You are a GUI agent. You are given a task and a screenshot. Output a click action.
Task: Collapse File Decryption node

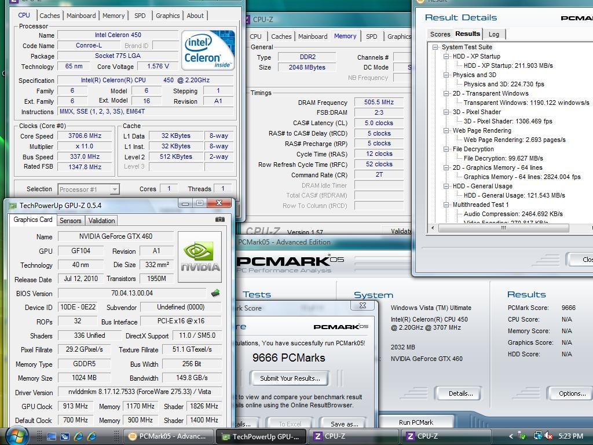(x=446, y=149)
